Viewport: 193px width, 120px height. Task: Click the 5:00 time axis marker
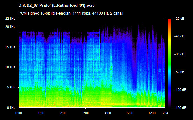pos(130,113)
